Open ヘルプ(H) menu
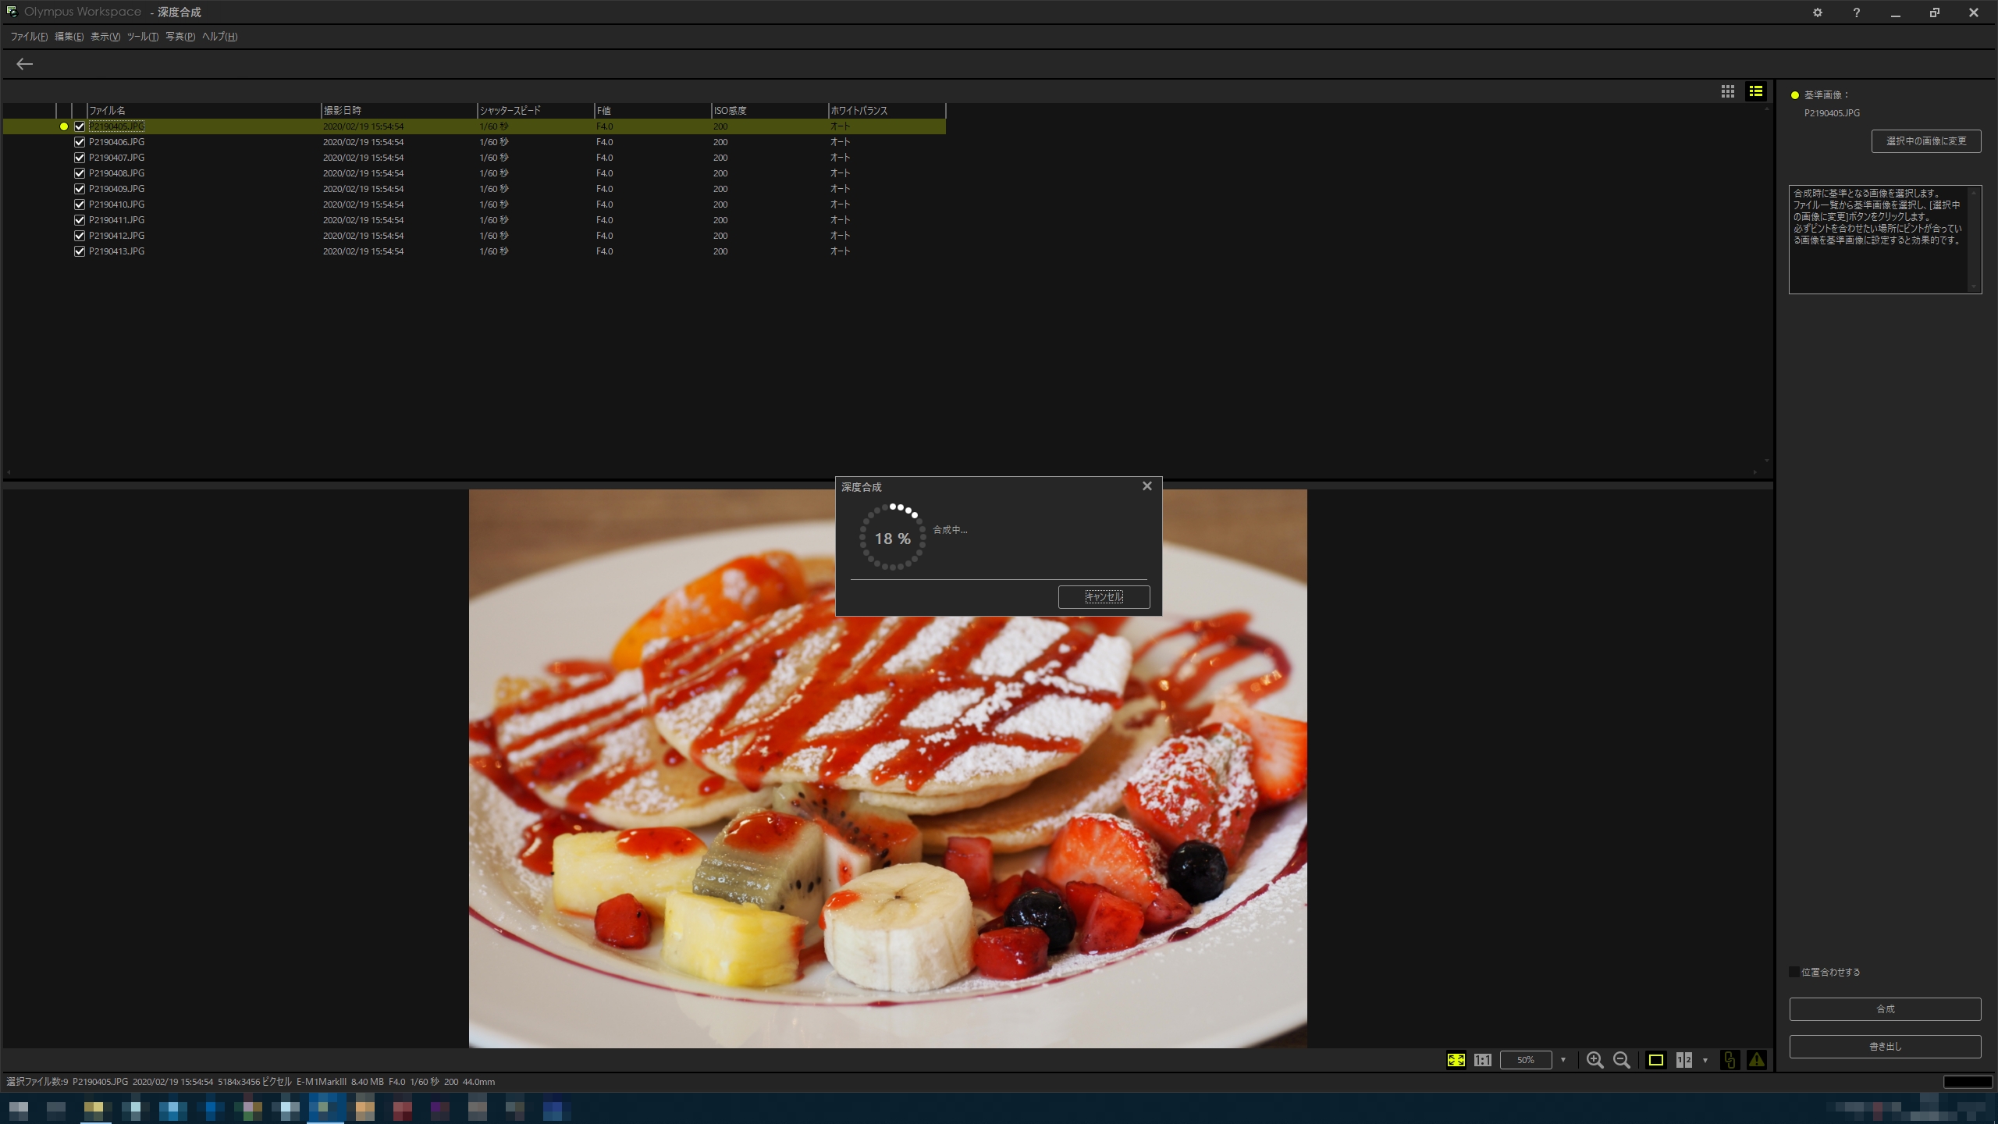1998x1124 pixels. tap(219, 37)
